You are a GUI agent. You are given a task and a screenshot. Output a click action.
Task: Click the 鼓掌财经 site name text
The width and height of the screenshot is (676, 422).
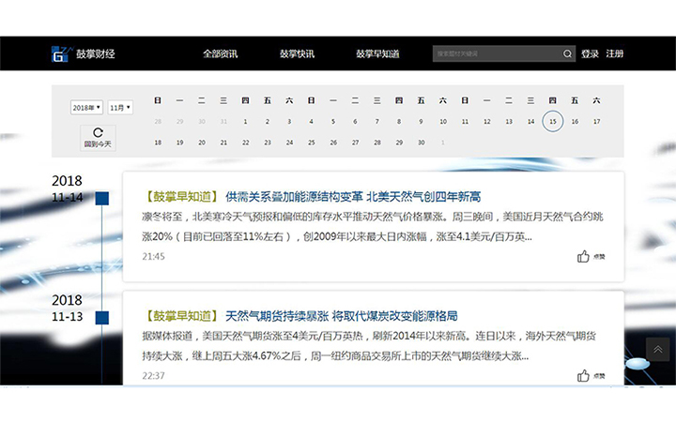tap(95, 53)
